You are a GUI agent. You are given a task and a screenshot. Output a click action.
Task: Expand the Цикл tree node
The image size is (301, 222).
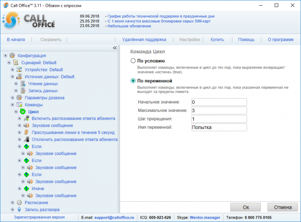click(x=16, y=112)
